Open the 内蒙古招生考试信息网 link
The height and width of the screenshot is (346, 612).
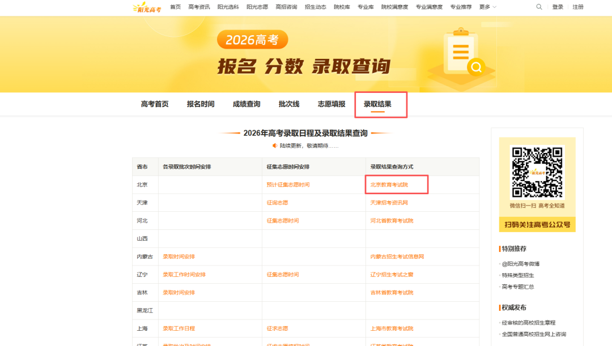click(x=397, y=257)
